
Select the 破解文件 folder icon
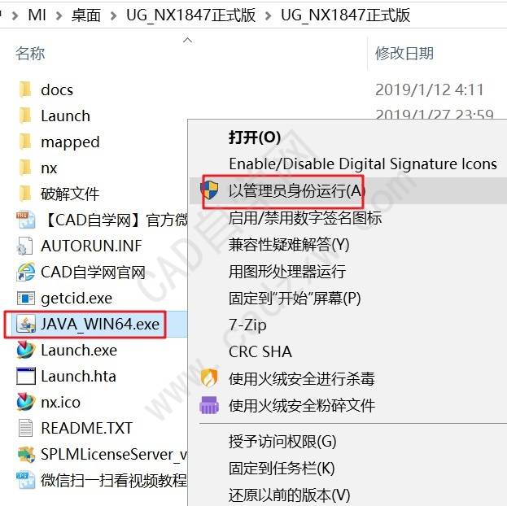(x=25, y=194)
